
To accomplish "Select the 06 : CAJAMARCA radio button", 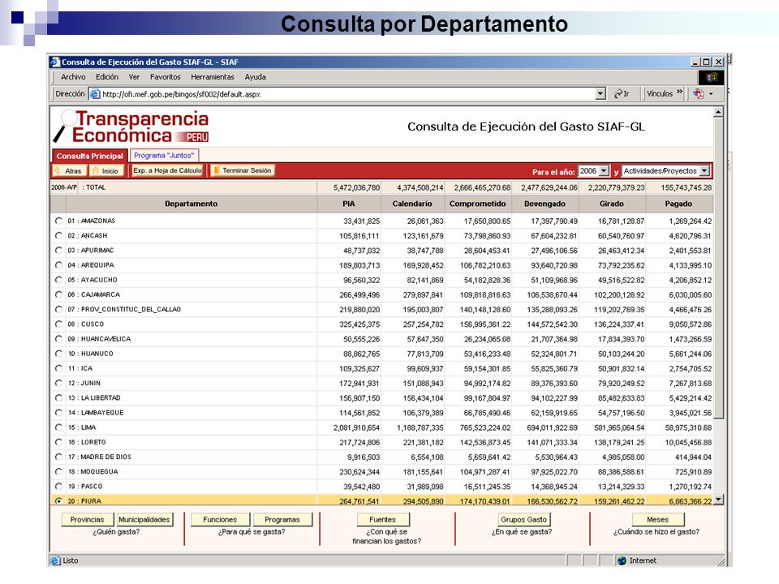I will point(58,294).
